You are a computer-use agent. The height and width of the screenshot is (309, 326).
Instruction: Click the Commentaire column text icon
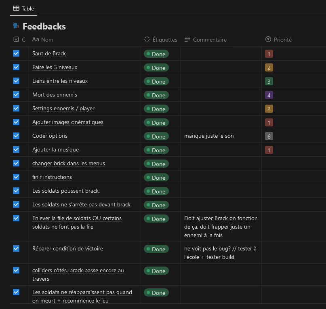(187, 40)
